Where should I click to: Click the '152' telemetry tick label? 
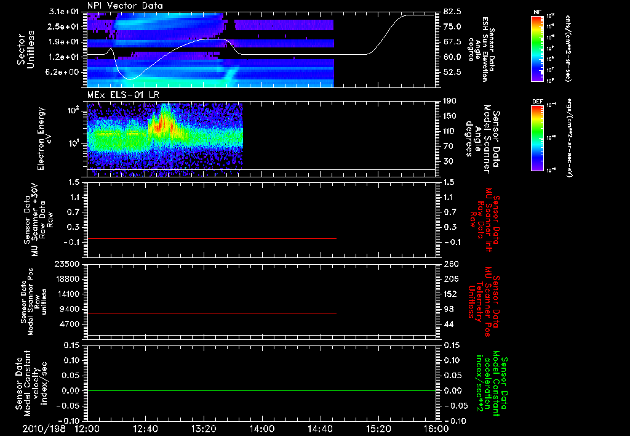[x=450, y=294]
